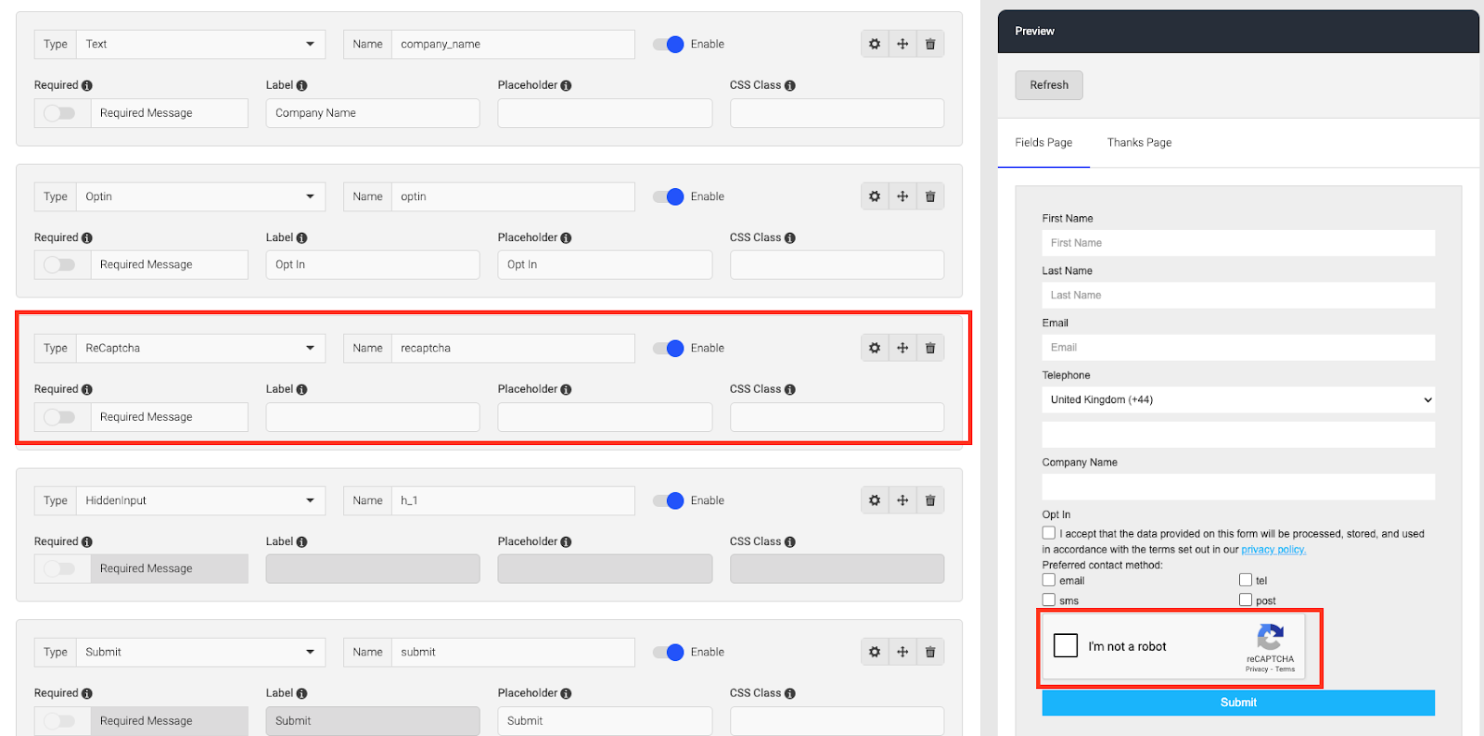Open settings gear for company_name field

(875, 44)
